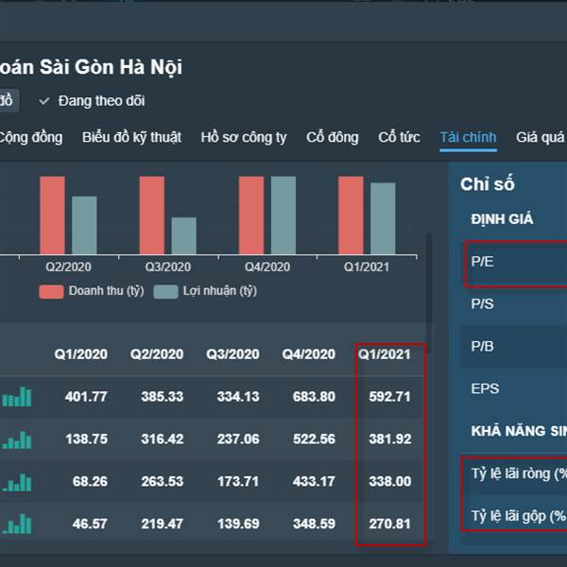
Task: Click the Q4/2020 teal profit bar
Action: click(x=283, y=215)
